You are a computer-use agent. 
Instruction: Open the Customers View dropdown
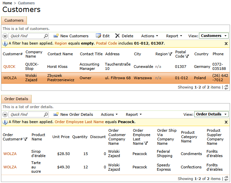tap(214, 36)
